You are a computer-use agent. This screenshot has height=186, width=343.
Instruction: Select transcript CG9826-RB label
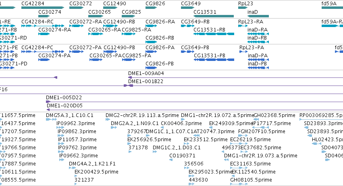(160, 38)
